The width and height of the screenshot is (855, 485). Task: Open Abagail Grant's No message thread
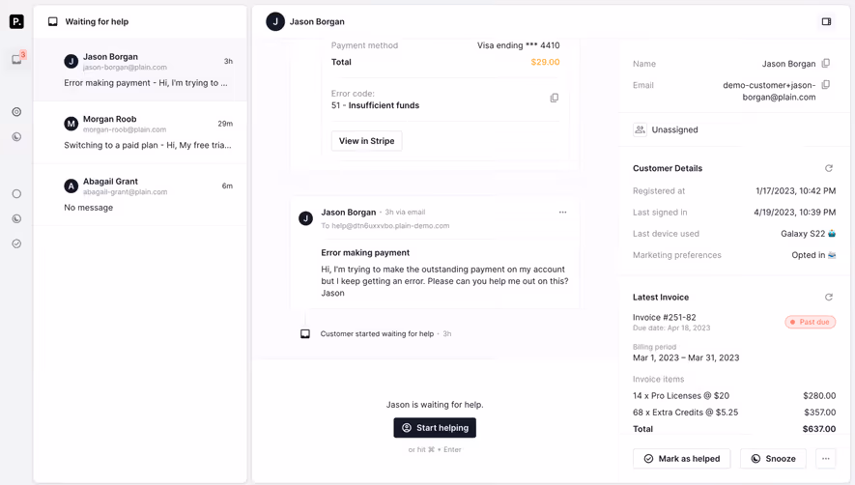140,194
